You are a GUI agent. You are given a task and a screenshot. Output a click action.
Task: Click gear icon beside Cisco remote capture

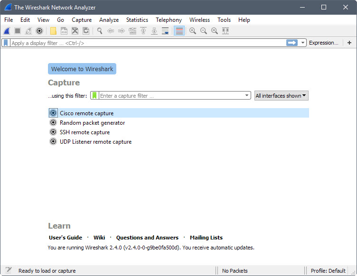tap(53, 113)
